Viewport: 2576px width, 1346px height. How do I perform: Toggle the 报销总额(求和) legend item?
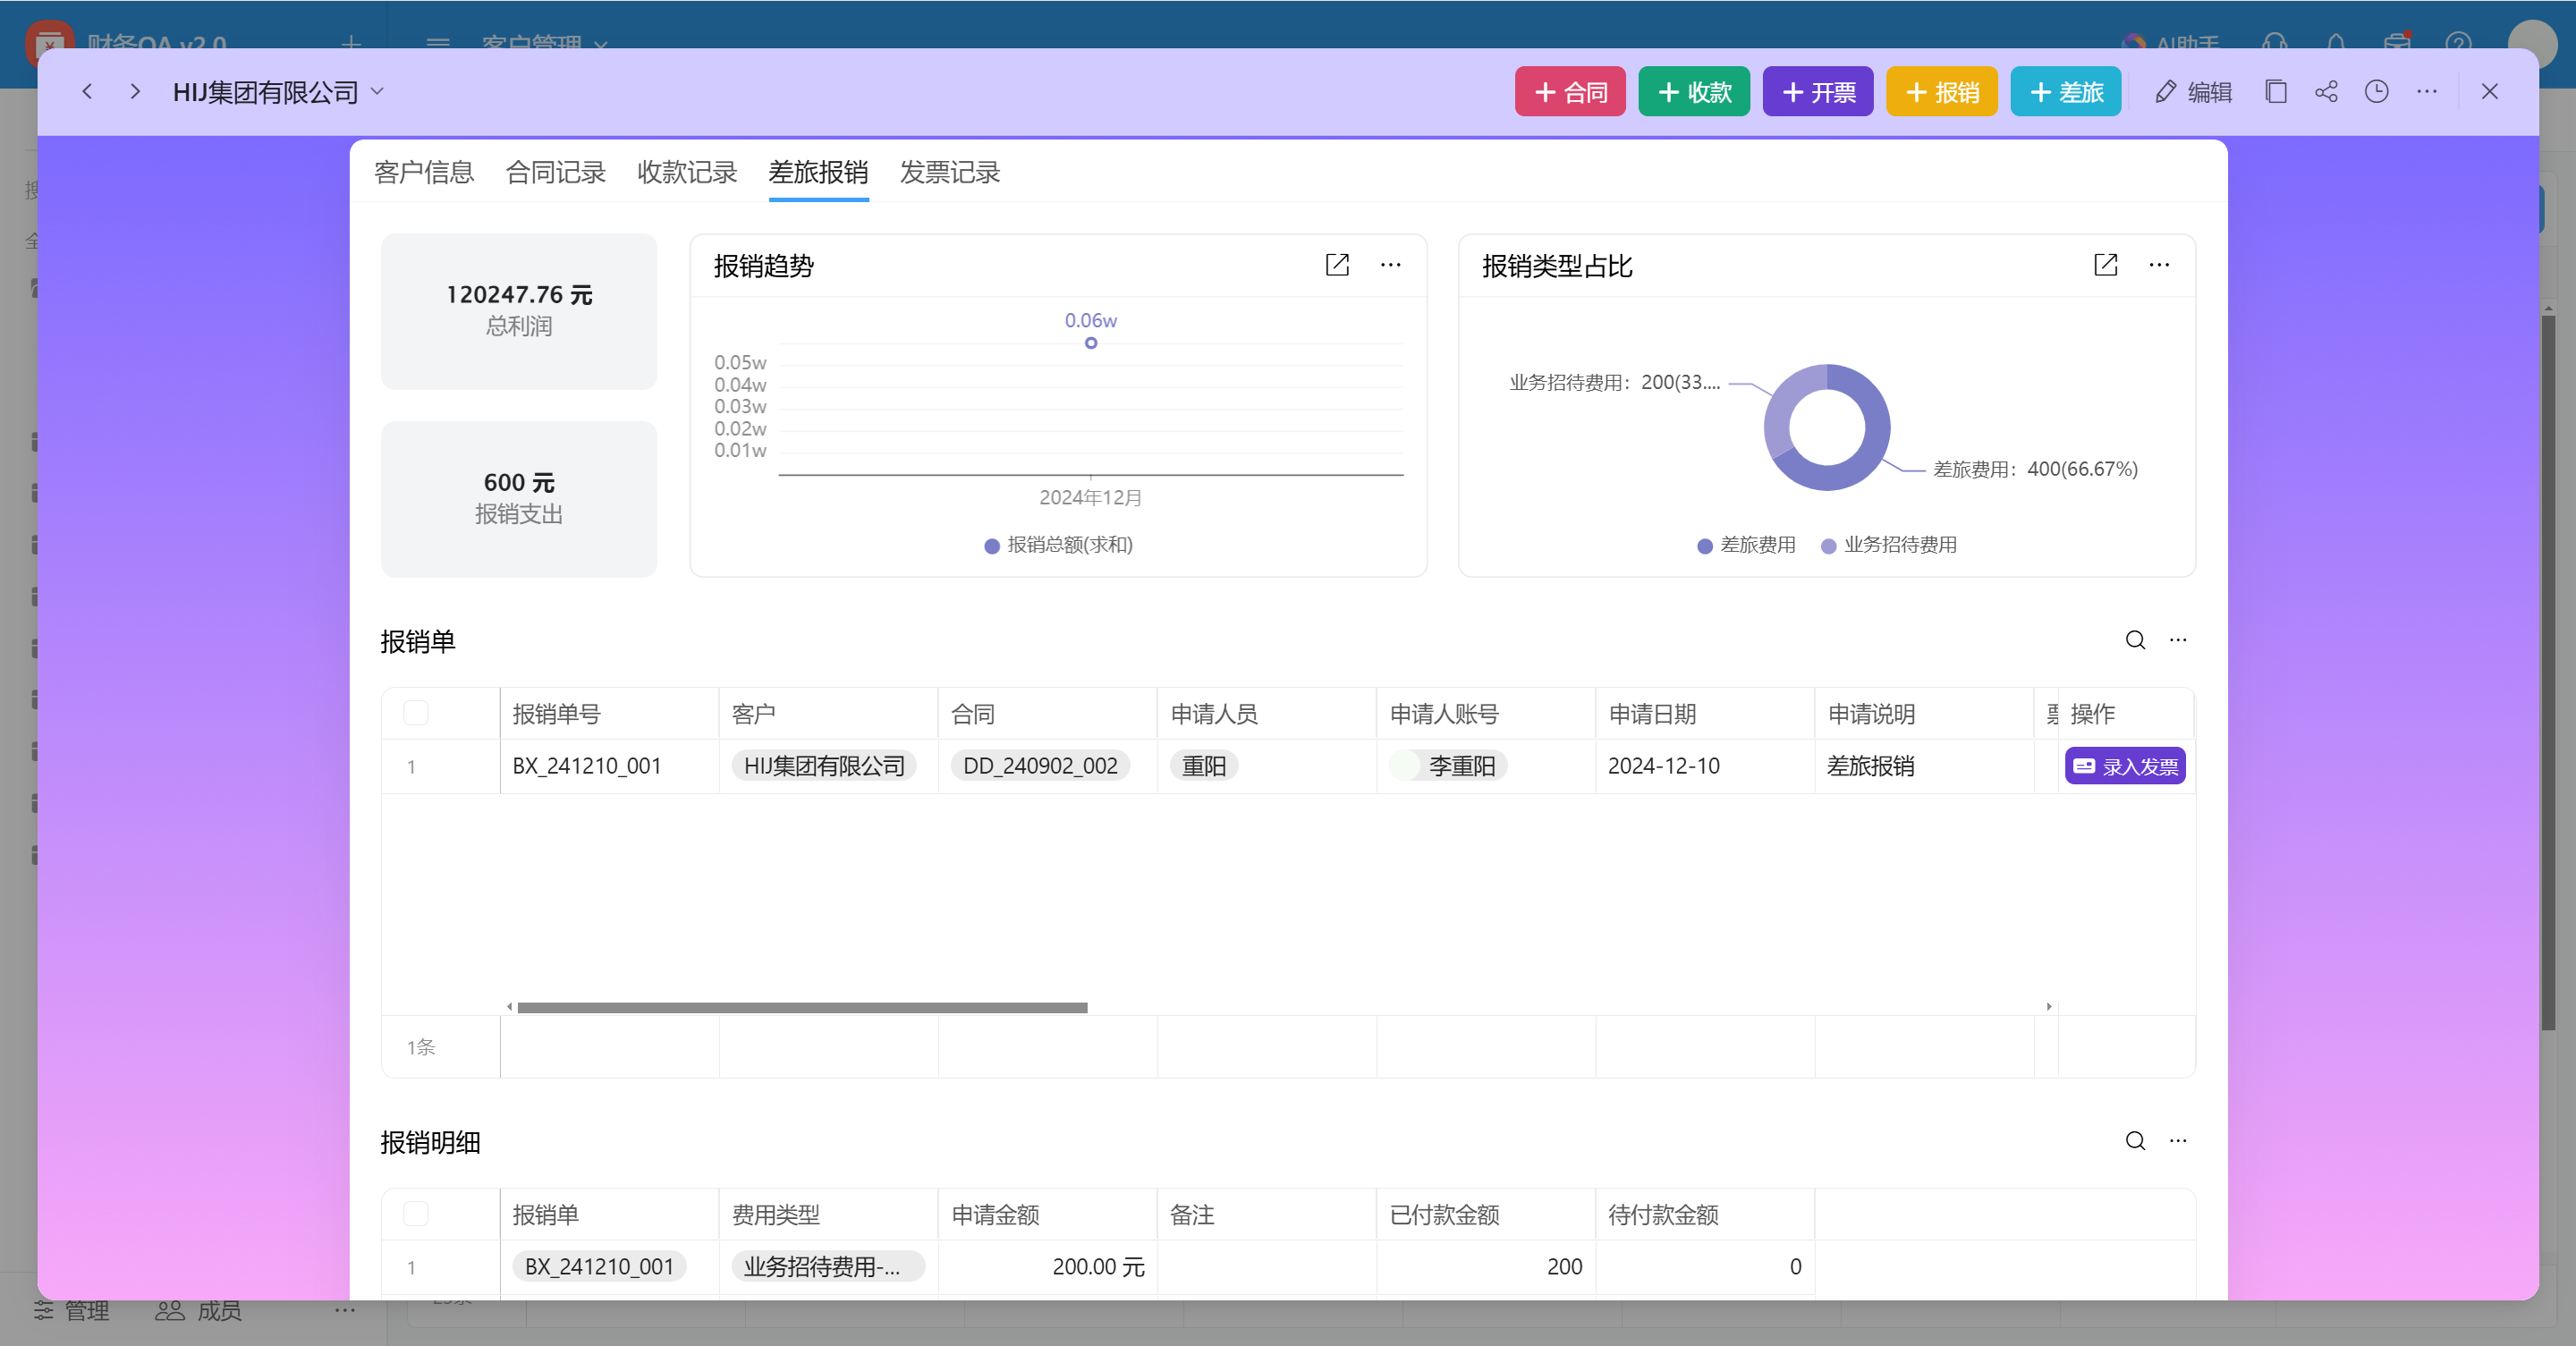click(1059, 545)
